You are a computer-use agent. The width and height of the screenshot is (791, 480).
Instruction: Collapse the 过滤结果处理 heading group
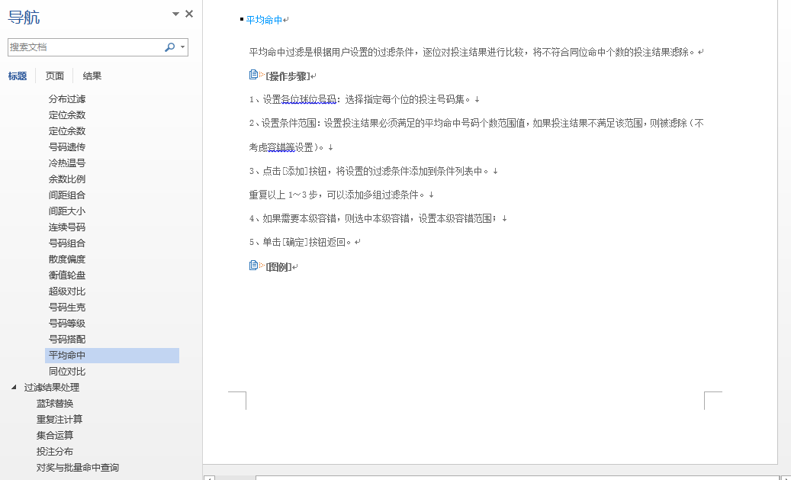(x=14, y=388)
